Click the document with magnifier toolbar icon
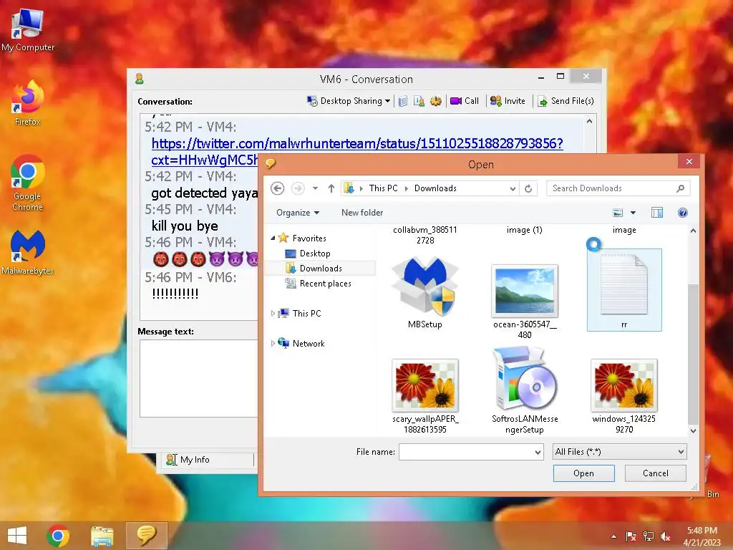 tap(419, 101)
